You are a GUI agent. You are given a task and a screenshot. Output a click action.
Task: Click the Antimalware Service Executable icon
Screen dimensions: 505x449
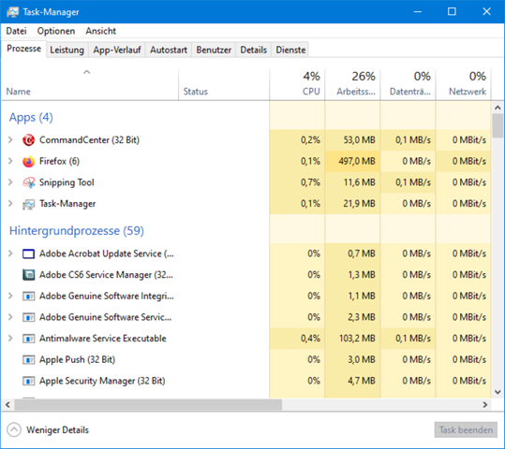(28, 339)
